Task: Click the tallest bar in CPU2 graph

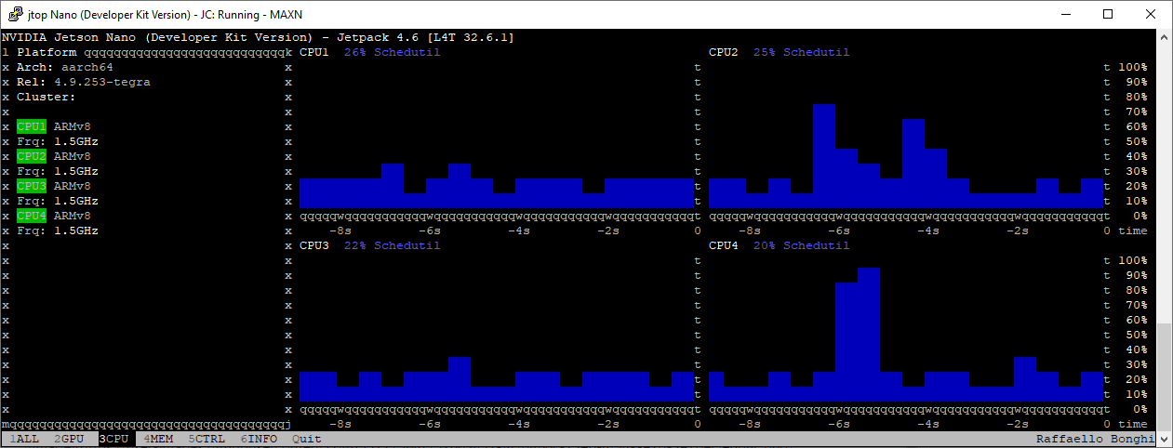Action: click(824, 156)
